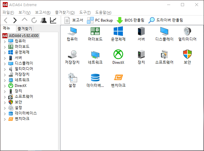Switch to the 즐겨찾기 tab in sidebar

[x=25, y=29]
